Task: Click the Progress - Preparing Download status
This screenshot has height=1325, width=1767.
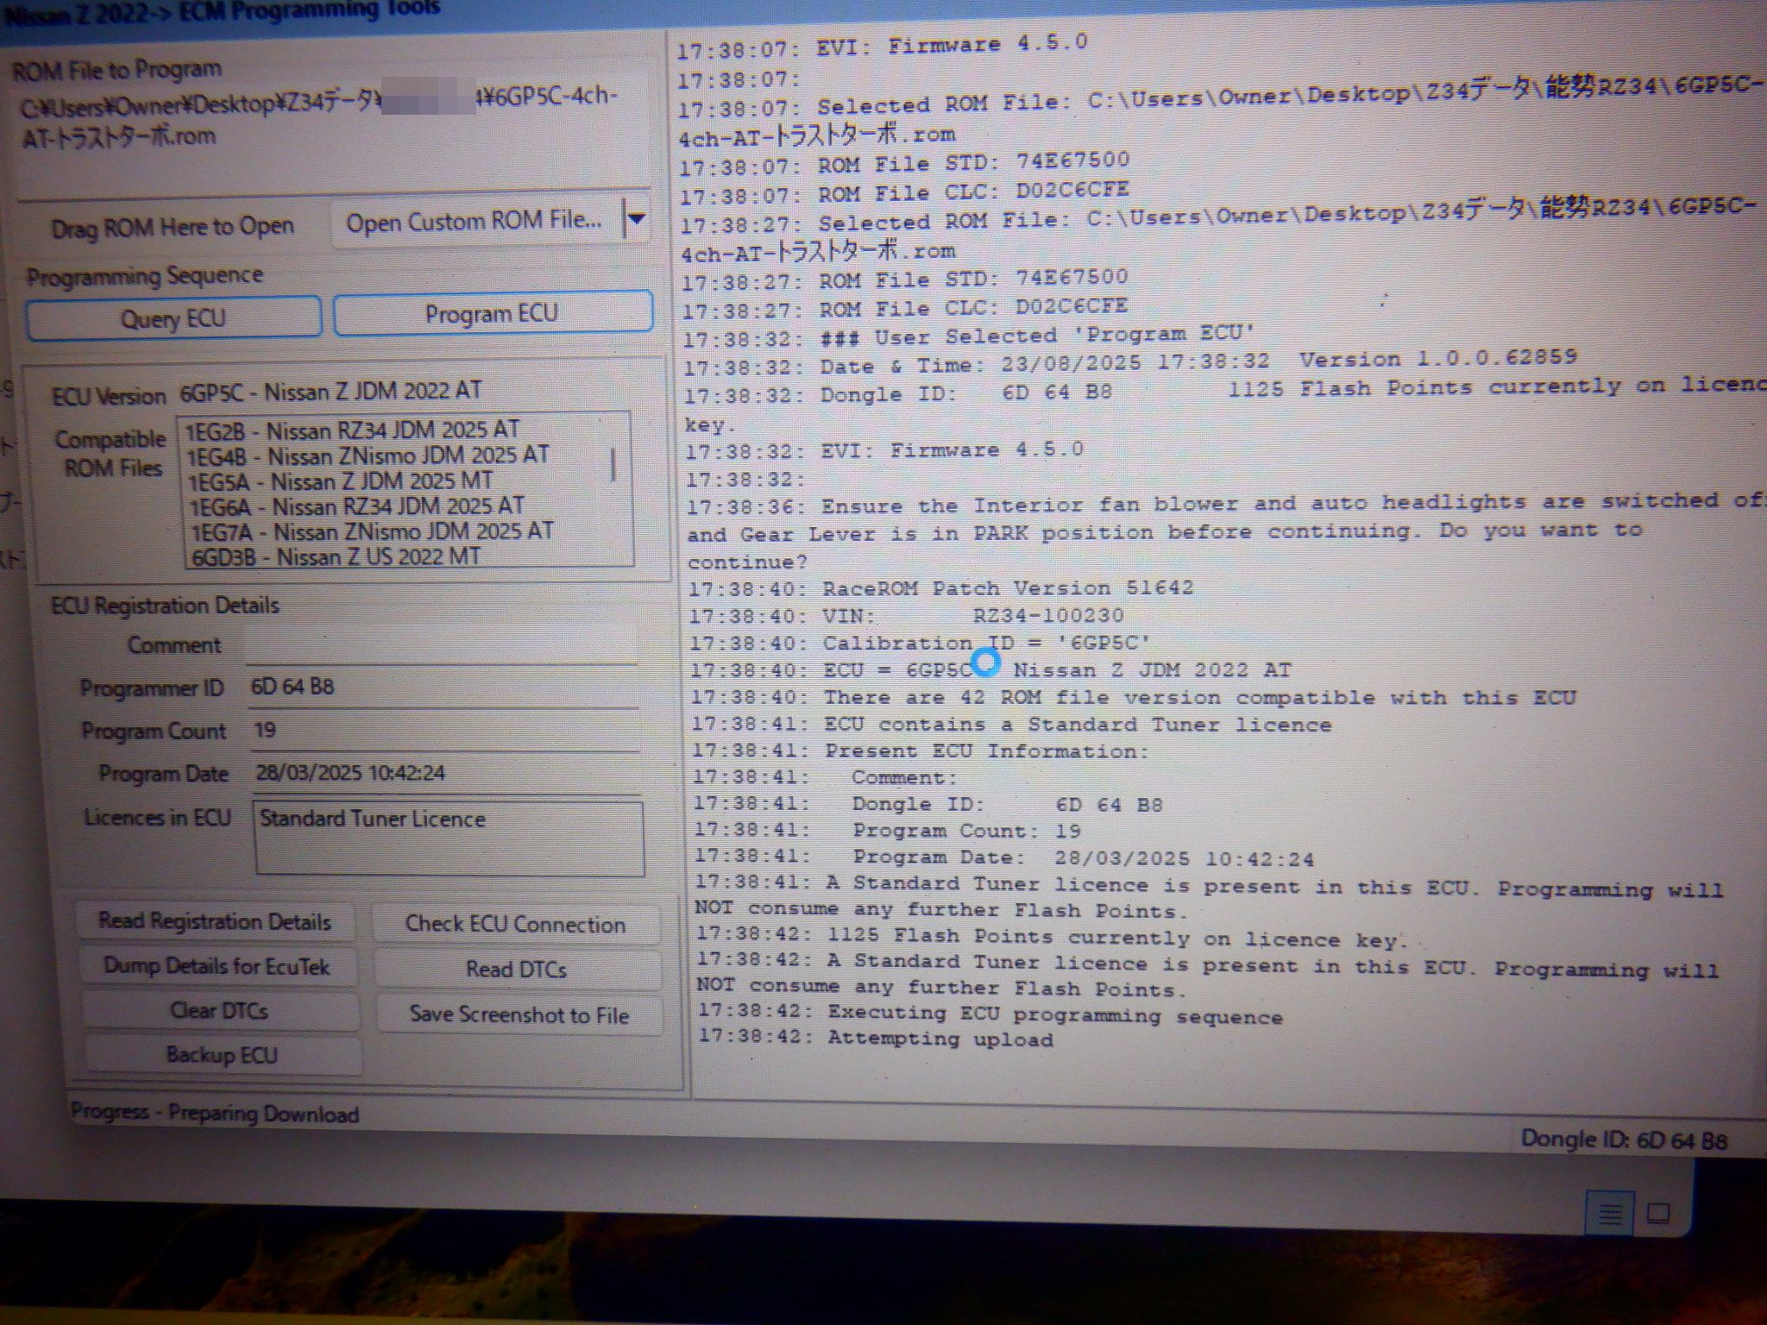Action: point(215,1113)
